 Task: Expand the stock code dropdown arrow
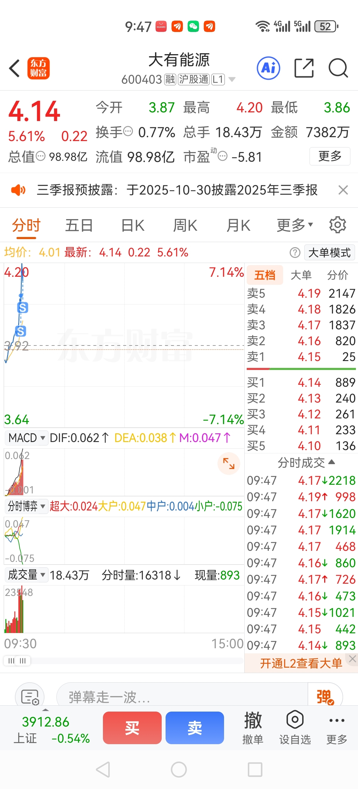(x=232, y=79)
